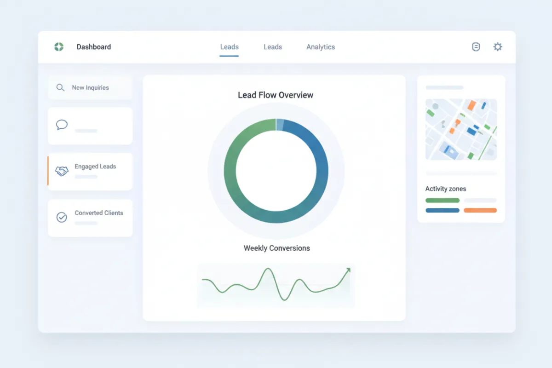
Task: Click the checkmark Converted Clients icon
Action: [x=62, y=217]
